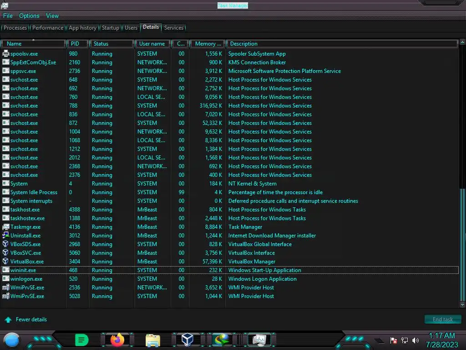Click the VBoxSVC.exe cube icon

(5, 252)
